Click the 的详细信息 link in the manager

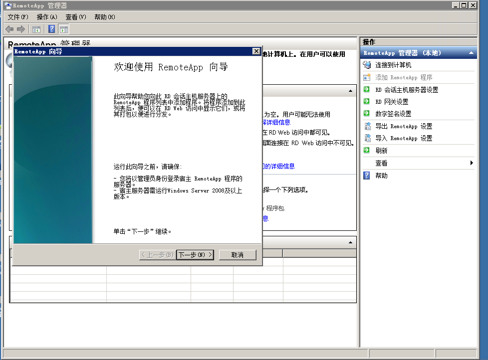coord(279,167)
